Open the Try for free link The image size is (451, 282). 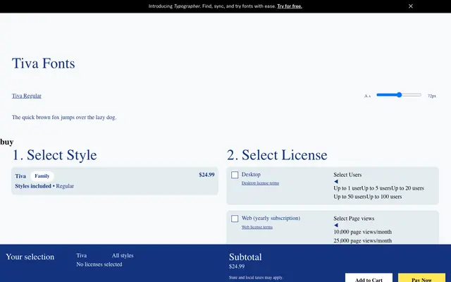click(x=290, y=6)
